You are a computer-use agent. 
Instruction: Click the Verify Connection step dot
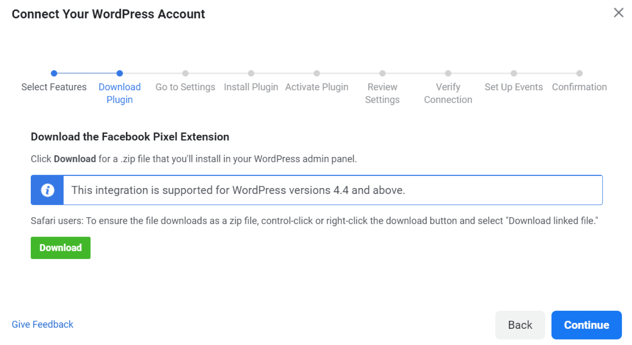tap(448, 73)
